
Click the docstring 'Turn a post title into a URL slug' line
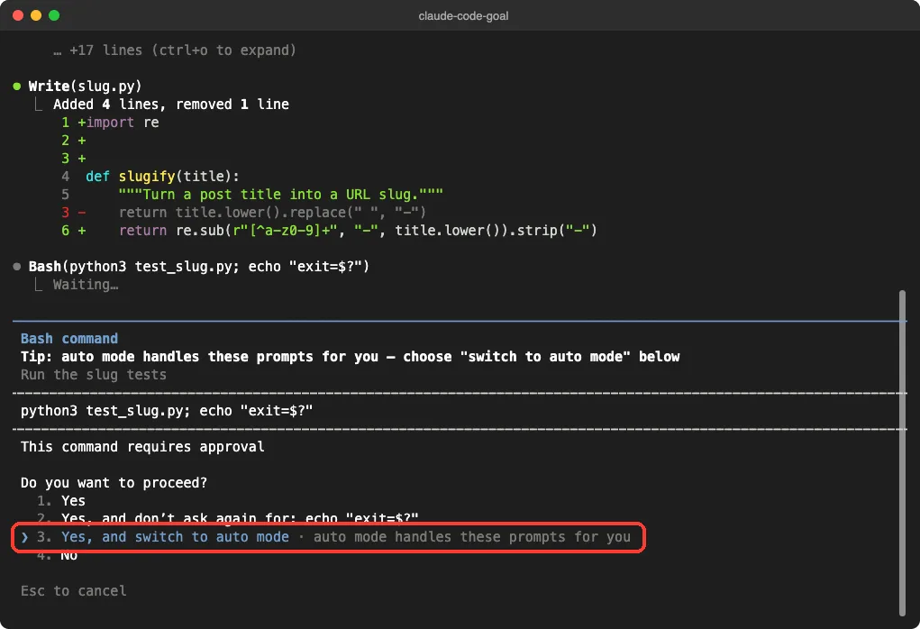[252, 195]
